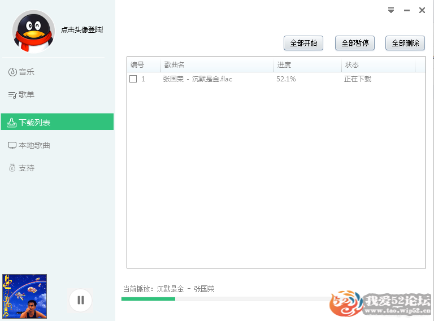Image resolution: width=434 pixels, height=321 pixels.
Task: Select the song 张国荣 - 沉默是金.flac
Action: pyautogui.click(x=197, y=79)
